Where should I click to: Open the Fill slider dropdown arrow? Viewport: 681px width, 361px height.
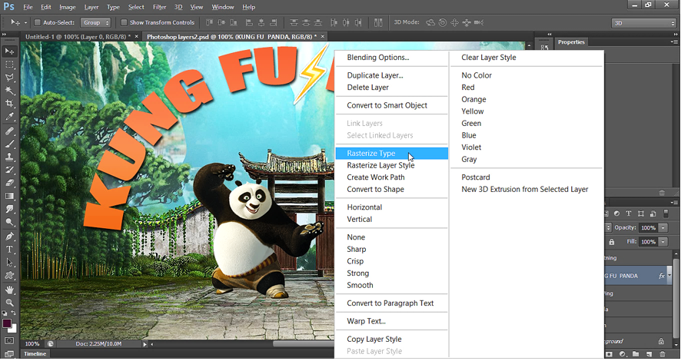click(x=663, y=242)
